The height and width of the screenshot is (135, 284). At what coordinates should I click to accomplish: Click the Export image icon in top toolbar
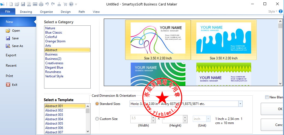(x=35, y=4)
